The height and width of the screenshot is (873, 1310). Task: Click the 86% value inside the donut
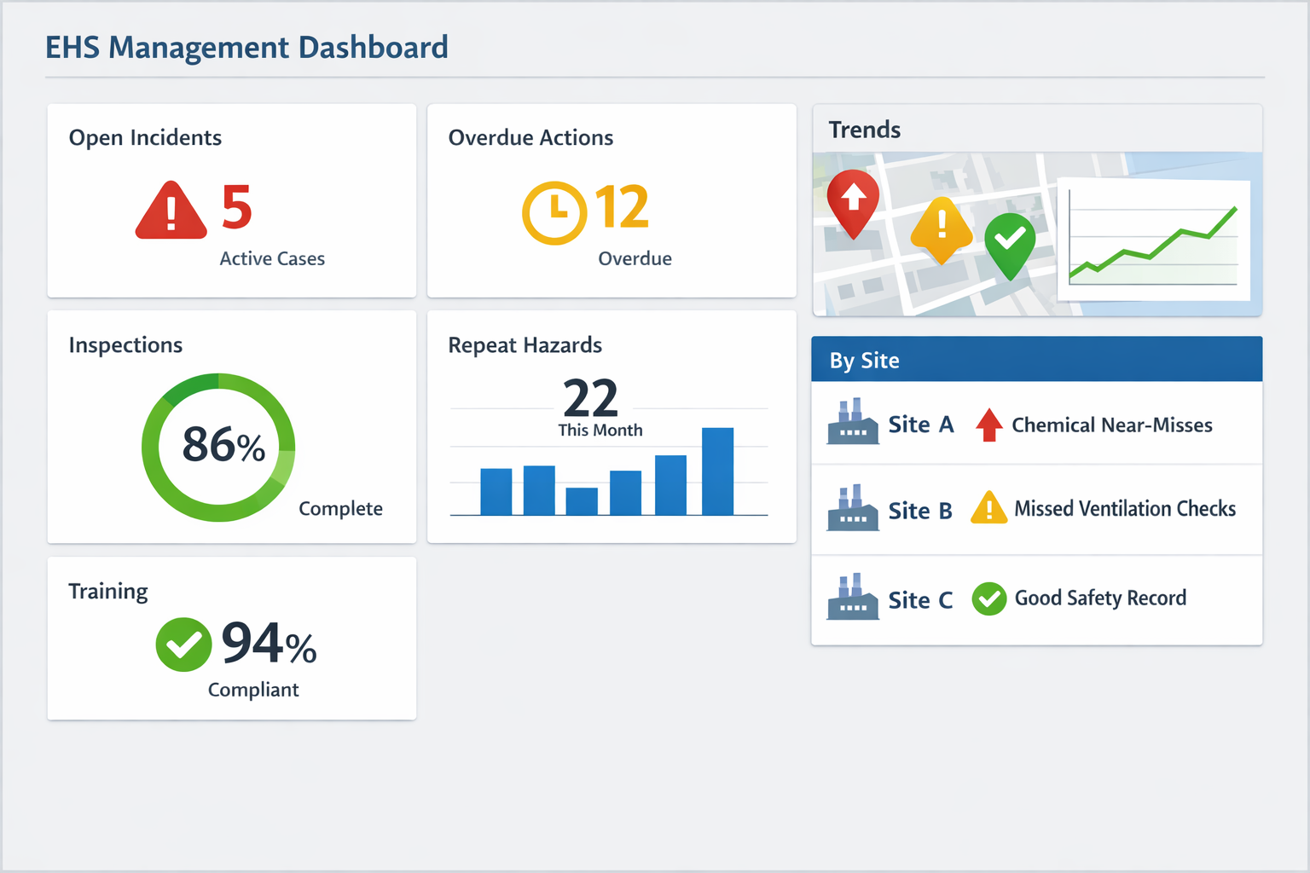(x=223, y=444)
